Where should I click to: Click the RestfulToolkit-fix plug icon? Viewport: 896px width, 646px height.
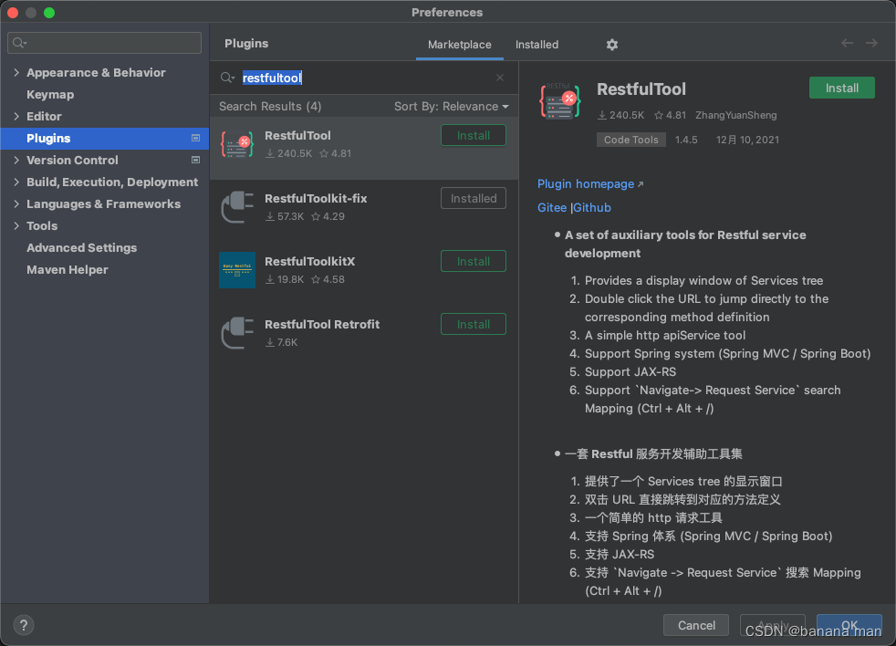point(237,207)
